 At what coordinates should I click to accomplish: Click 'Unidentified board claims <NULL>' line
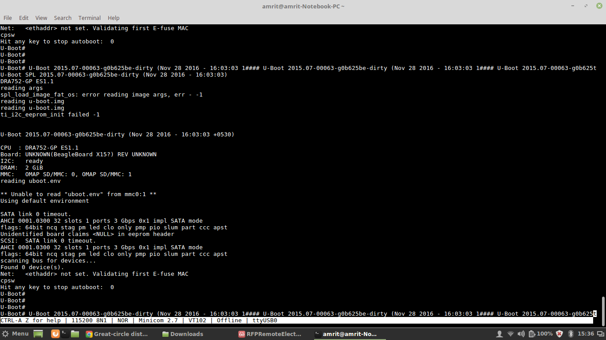[x=87, y=234]
